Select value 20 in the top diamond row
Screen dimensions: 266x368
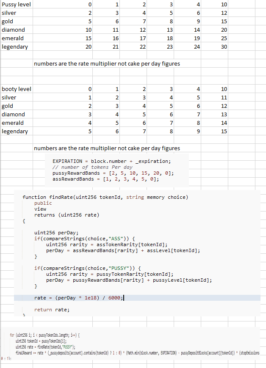point(214,30)
